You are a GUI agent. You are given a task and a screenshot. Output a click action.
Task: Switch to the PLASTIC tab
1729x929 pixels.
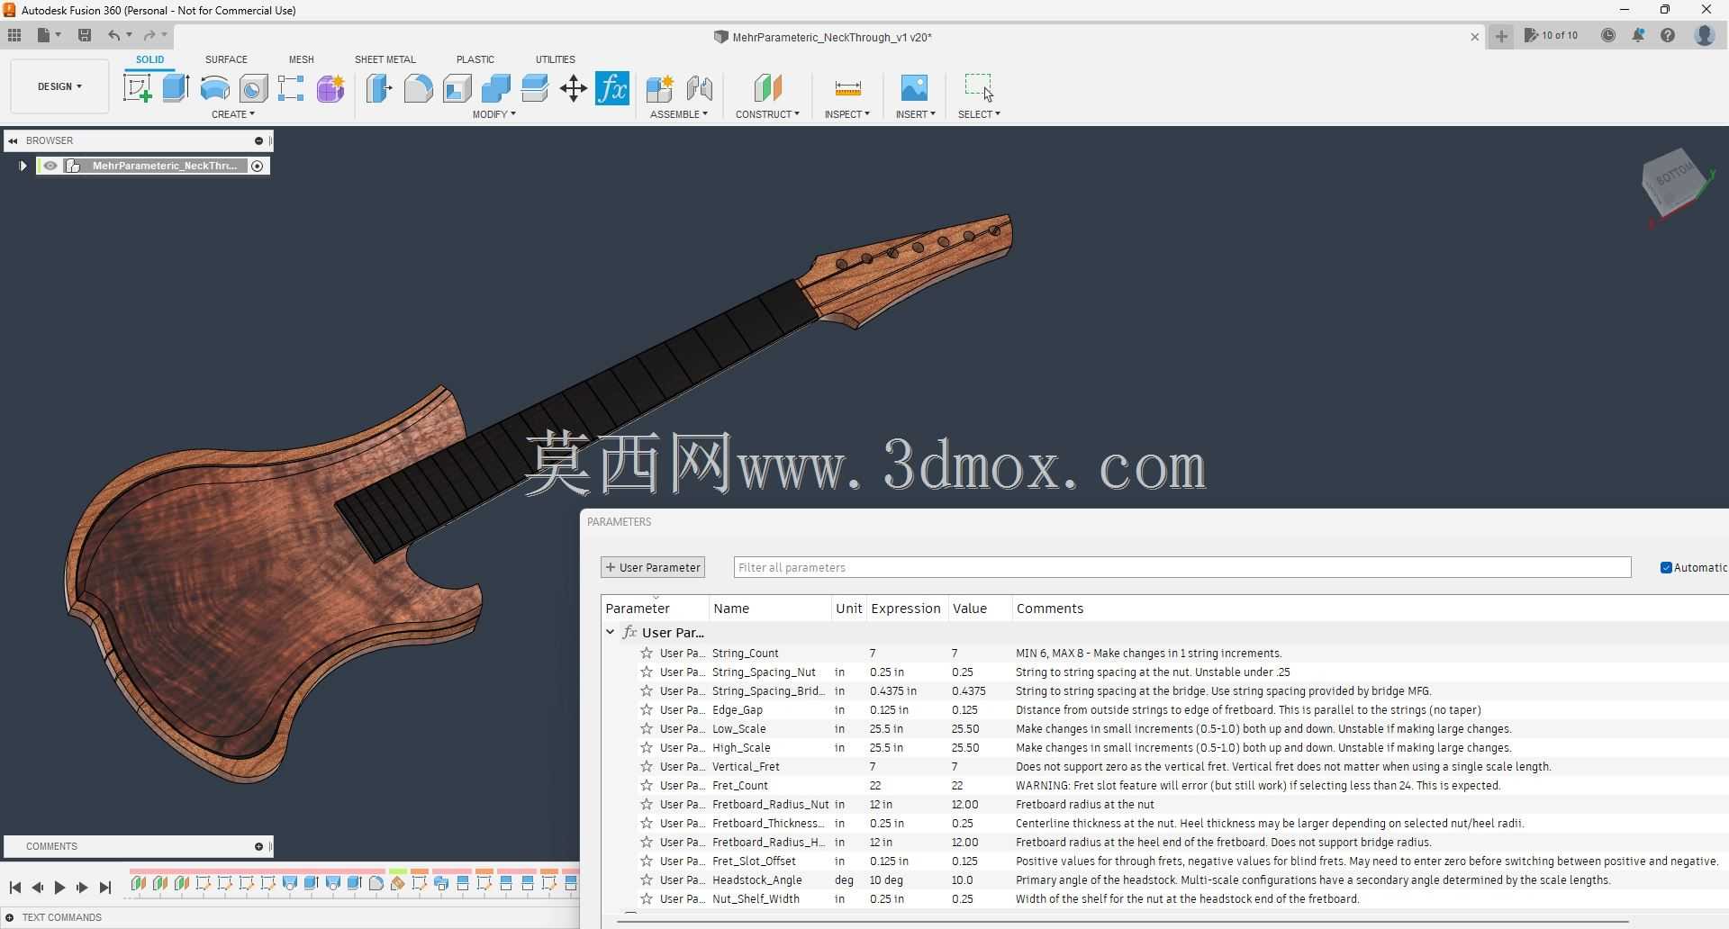(x=475, y=59)
